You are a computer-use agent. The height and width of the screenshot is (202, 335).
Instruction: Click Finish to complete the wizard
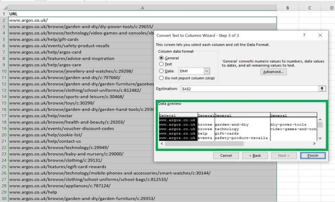(312, 156)
